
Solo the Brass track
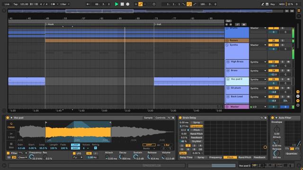pyautogui.click(x=282, y=70)
